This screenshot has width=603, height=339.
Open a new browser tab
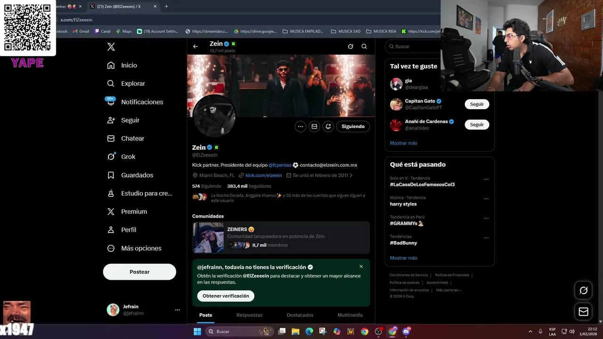(166, 7)
